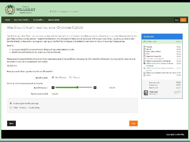Open Dental in My Benefits list
Image resolution: width=190 pixels, height=142 pixels.
tap(149, 49)
